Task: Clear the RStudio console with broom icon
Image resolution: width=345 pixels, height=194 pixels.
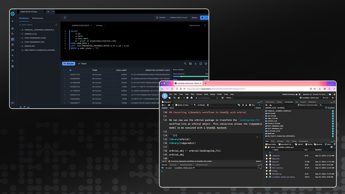Action: (x=261, y=168)
